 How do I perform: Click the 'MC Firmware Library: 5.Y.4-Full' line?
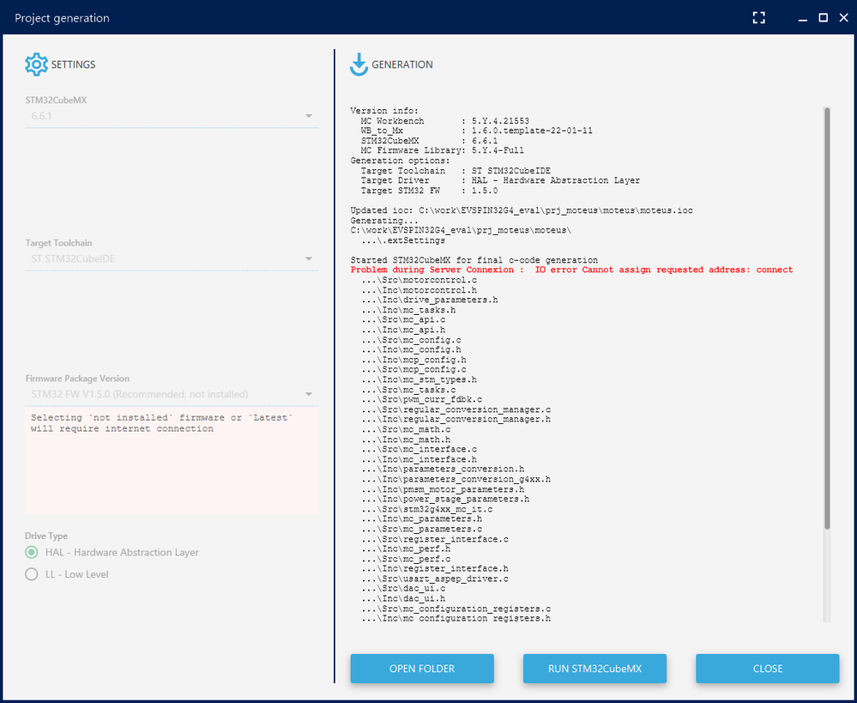442,150
